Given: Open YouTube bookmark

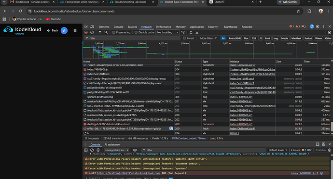Looking at the screenshot, I should point(54,19).
